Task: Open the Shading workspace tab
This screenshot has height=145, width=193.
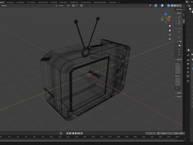Action: 53,2
